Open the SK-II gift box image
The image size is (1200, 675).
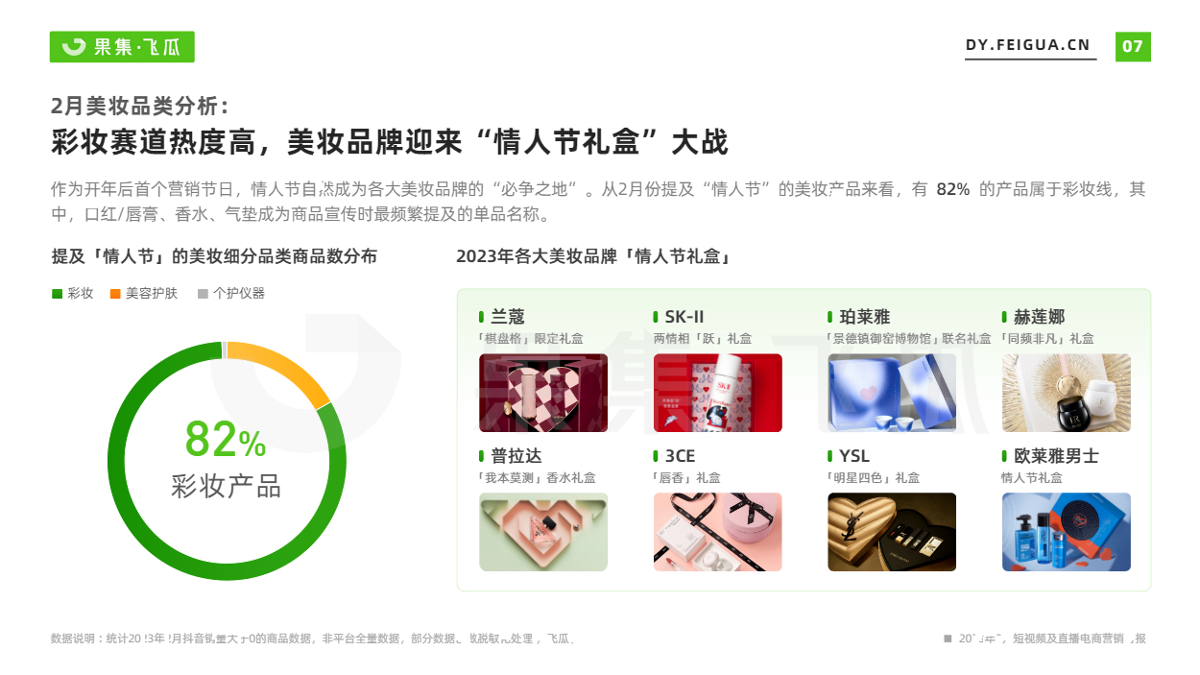pos(718,393)
